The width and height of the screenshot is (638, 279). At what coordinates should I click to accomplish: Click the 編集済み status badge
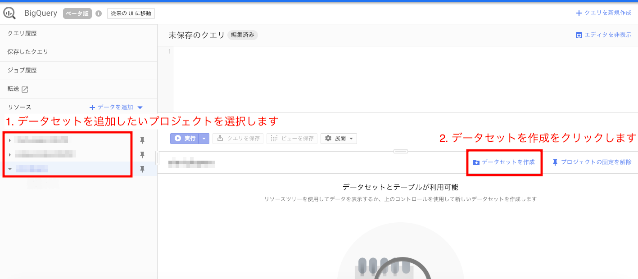243,35
